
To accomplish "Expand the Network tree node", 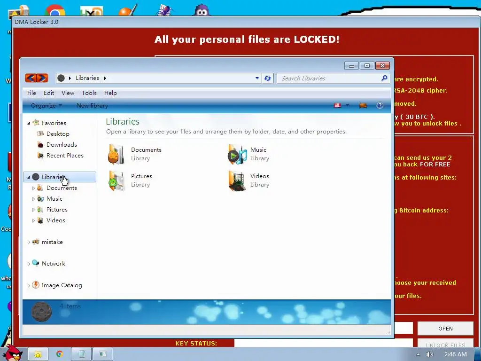I will pyautogui.click(x=29, y=264).
